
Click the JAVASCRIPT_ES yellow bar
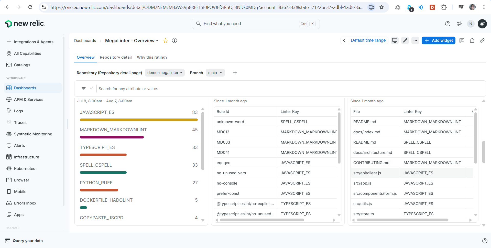pos(139,120)
